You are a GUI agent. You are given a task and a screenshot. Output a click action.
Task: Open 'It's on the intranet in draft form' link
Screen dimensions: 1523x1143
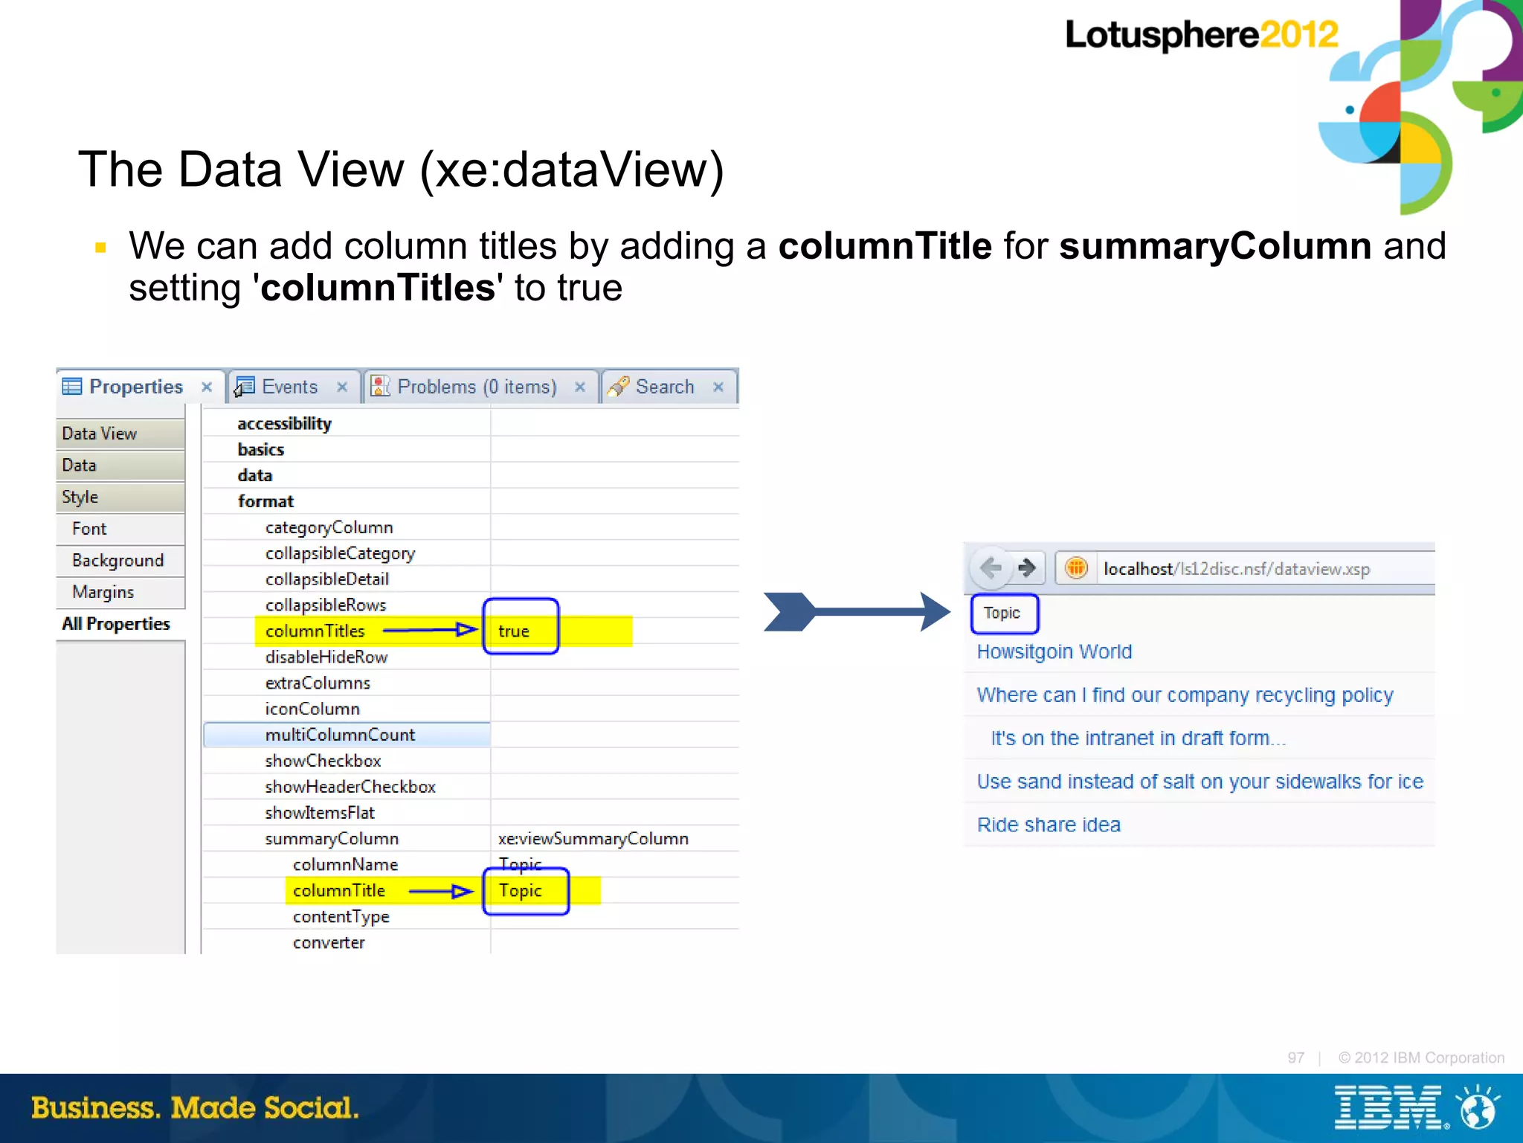coord(1138,738)
